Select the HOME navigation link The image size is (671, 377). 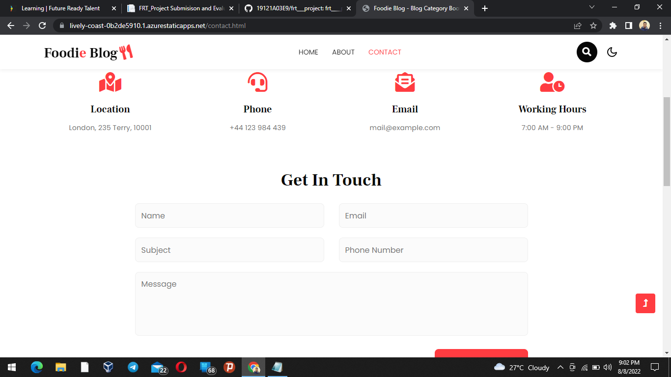(308, 52)
